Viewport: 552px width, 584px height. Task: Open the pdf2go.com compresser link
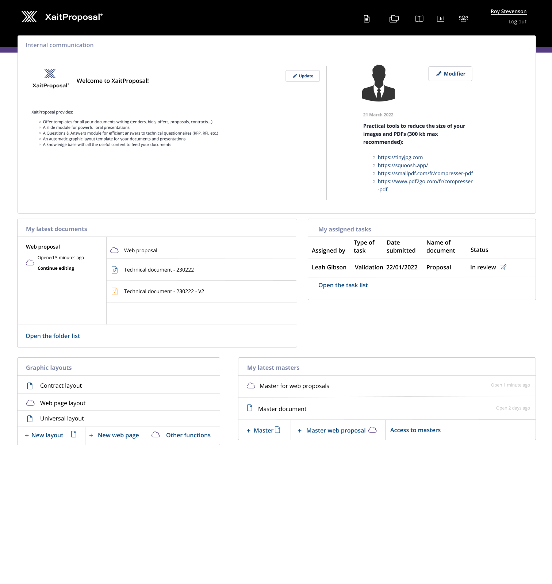point(425,185)
